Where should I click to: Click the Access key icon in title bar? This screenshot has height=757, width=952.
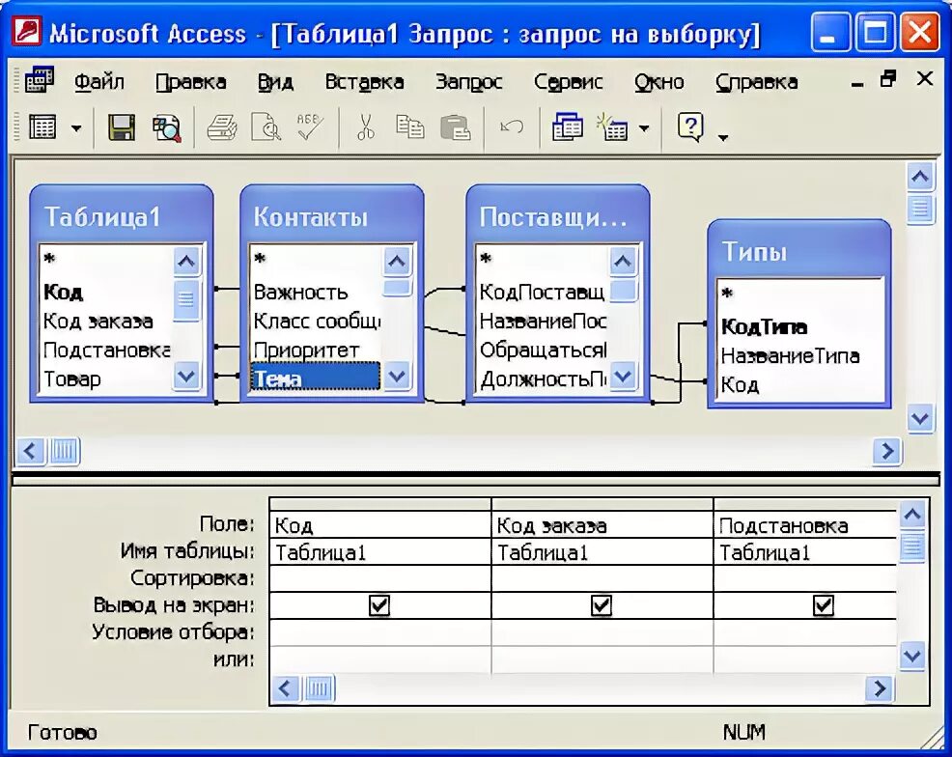27,30
